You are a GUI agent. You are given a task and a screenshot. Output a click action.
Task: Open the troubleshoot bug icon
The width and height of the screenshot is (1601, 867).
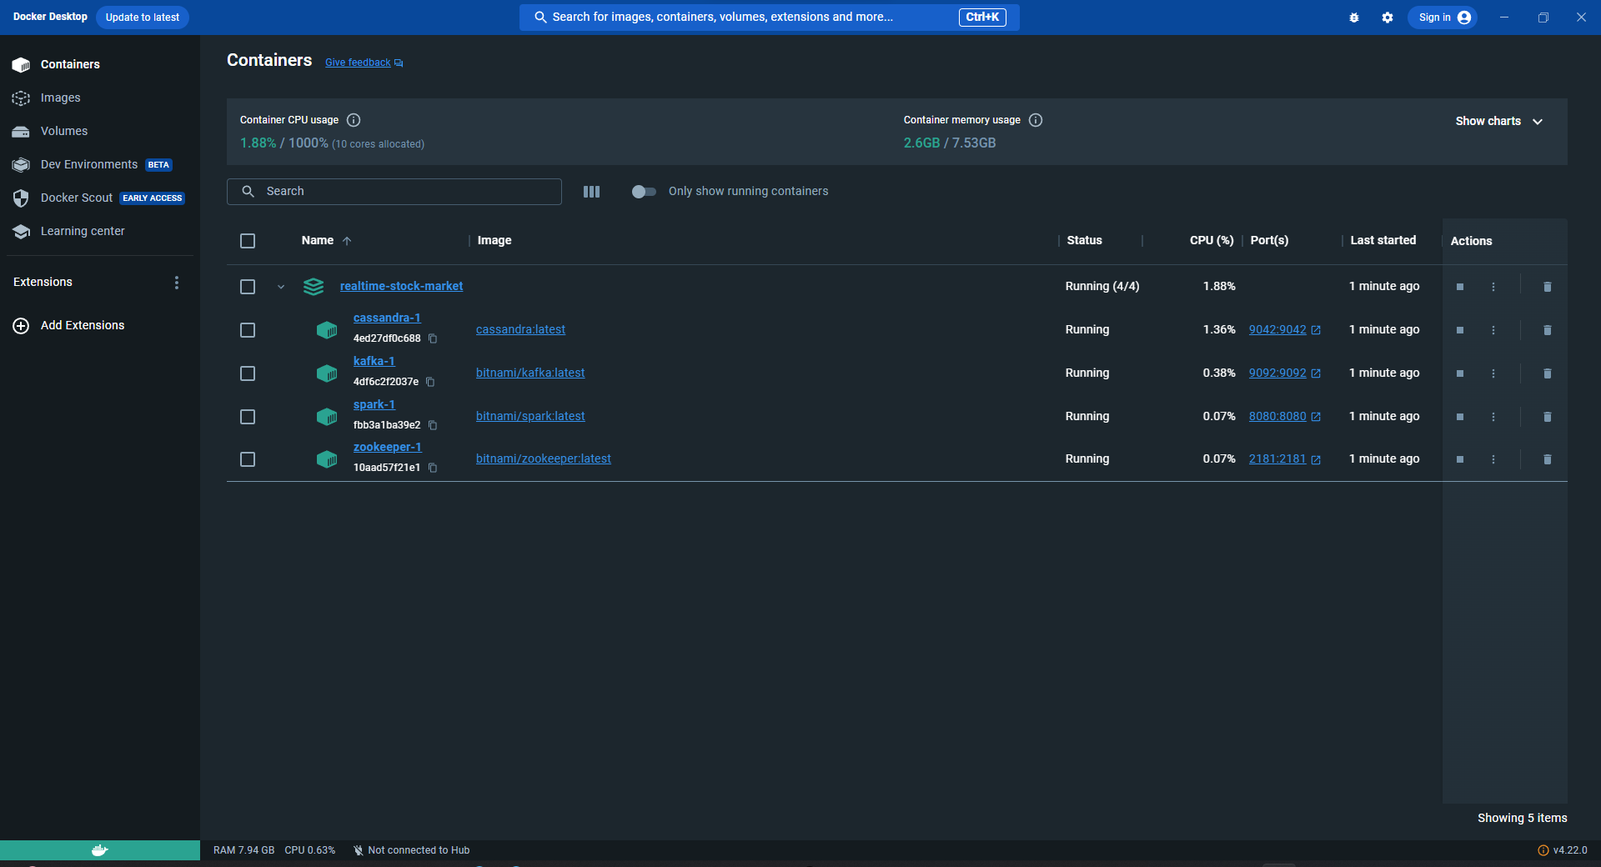click(x=1354, y=18)
